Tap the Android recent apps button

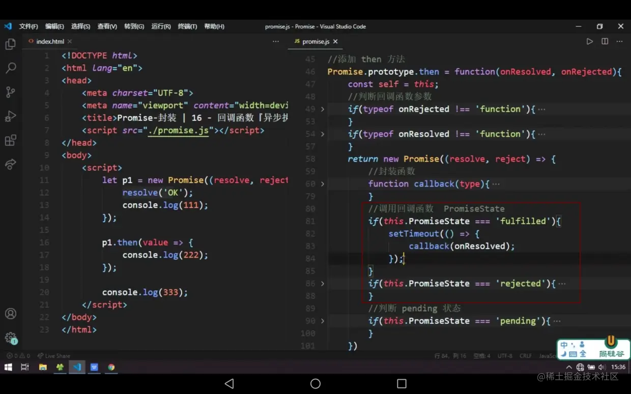(x=401, y=383)
